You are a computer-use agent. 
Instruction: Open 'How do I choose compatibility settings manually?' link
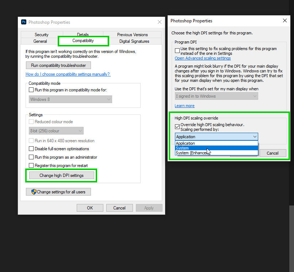(x=68, y=74)
